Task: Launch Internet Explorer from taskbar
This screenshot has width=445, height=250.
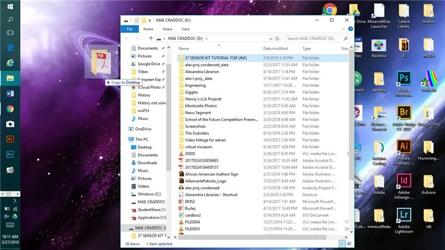Action: [10, 63]
